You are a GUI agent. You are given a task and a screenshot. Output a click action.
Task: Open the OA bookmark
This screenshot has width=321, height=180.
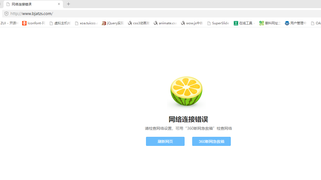click(x=316, y=23)
